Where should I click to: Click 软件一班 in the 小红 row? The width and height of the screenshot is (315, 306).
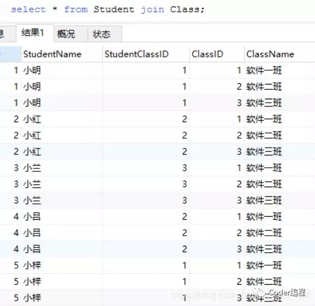[x=264, y=119]
